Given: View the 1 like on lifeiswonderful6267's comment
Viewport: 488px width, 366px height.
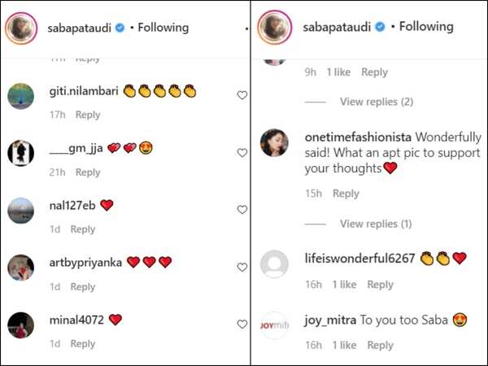Looking at the screenshot, I should [342, 285].
